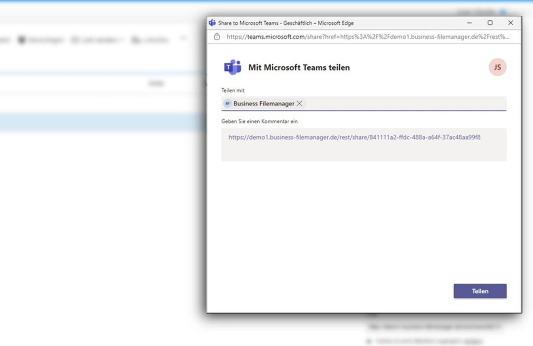Click the Microsoft Teams logo in dialog header
The height and width of the screenshot is (346, 533).
pyautogui.click(x=232, y=67)
